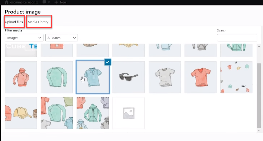Choose the red v-neck t-shirt image

click(201, 77)
